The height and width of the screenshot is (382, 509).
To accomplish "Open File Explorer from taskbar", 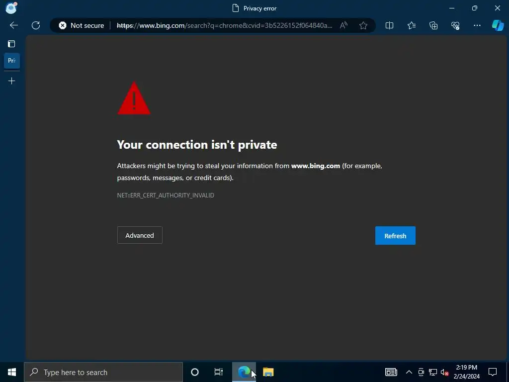I will click(268, 372).
